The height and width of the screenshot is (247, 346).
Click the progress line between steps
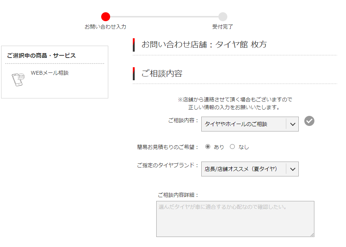164,17
